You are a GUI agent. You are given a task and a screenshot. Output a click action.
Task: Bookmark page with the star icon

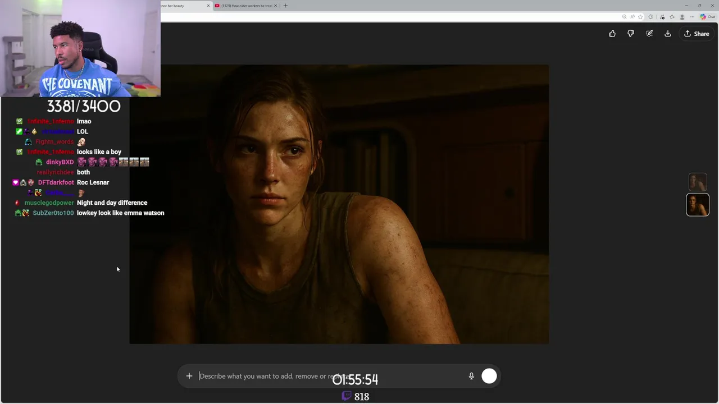pos(640,17)
